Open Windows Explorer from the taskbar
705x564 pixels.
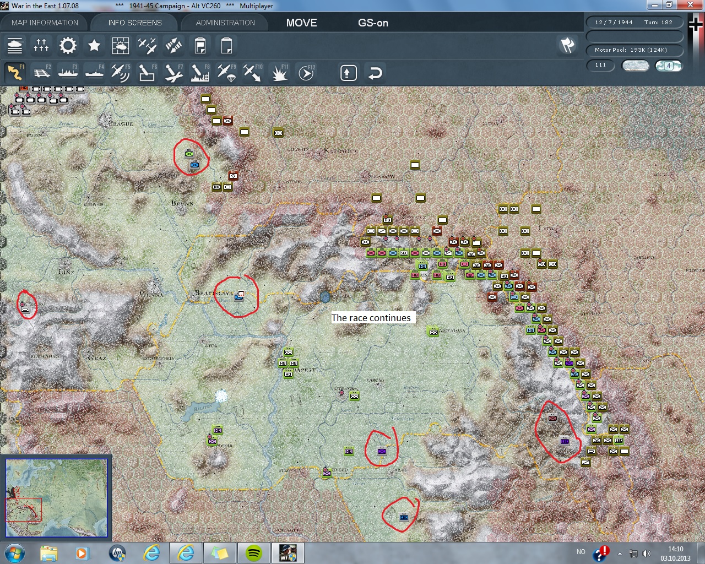coord(48,553)
